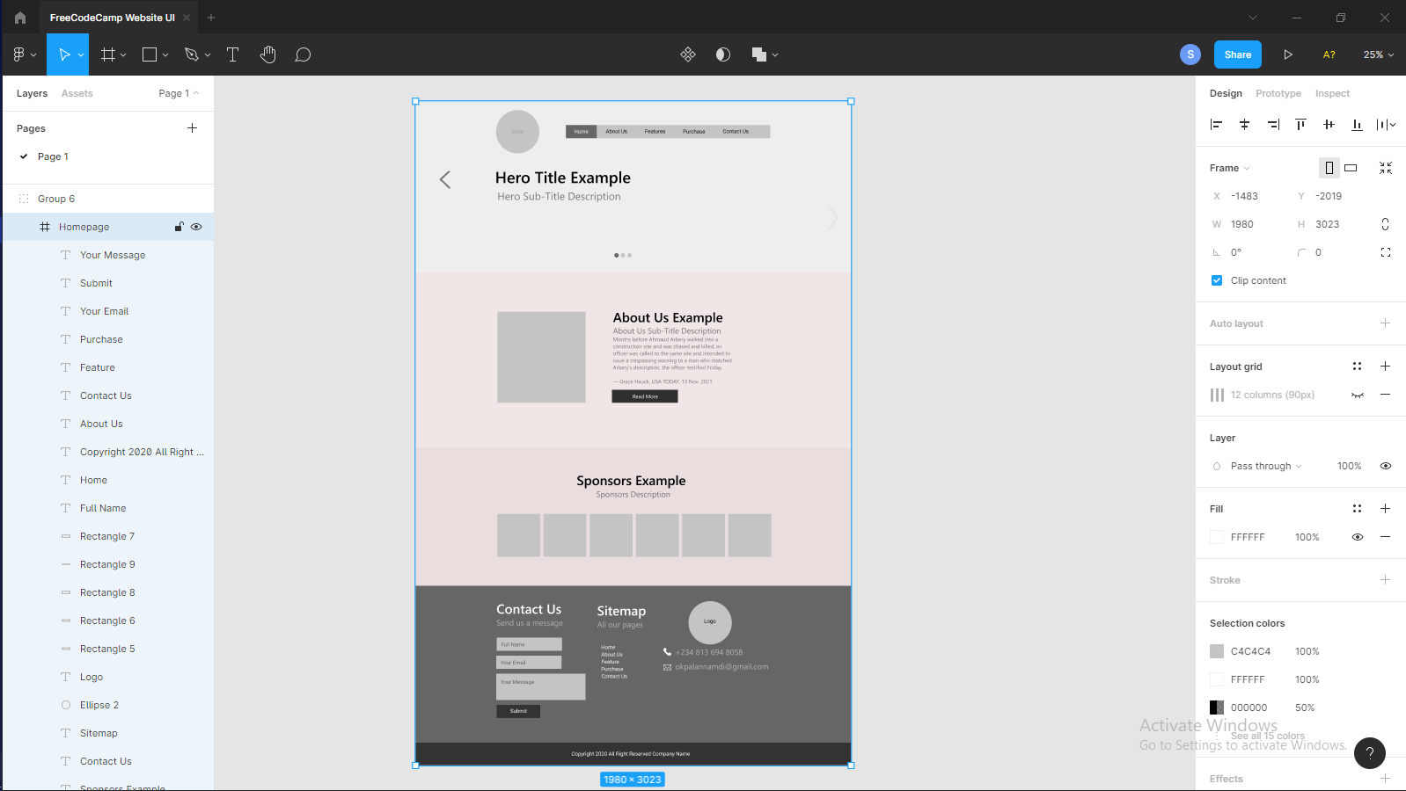Viewport: 1406px width, 791px height.
Task: Click the Present play button
Action: (1288, 54)
